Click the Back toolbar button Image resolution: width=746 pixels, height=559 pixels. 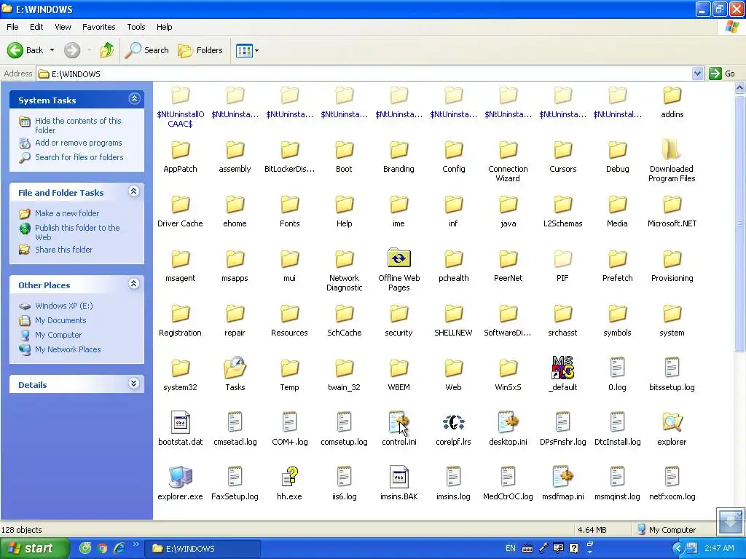[25, 50]
